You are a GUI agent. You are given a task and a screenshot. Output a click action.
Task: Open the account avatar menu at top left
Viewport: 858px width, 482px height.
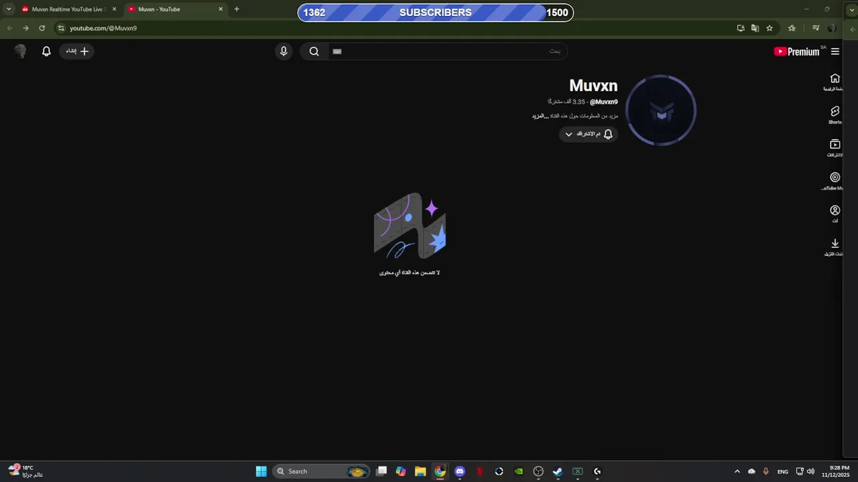coord(20,51)
